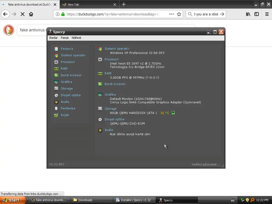The height and width of the screenshot is (204, 272).
Task: Click Storage heading link in the summary
Action: [110, 109]
